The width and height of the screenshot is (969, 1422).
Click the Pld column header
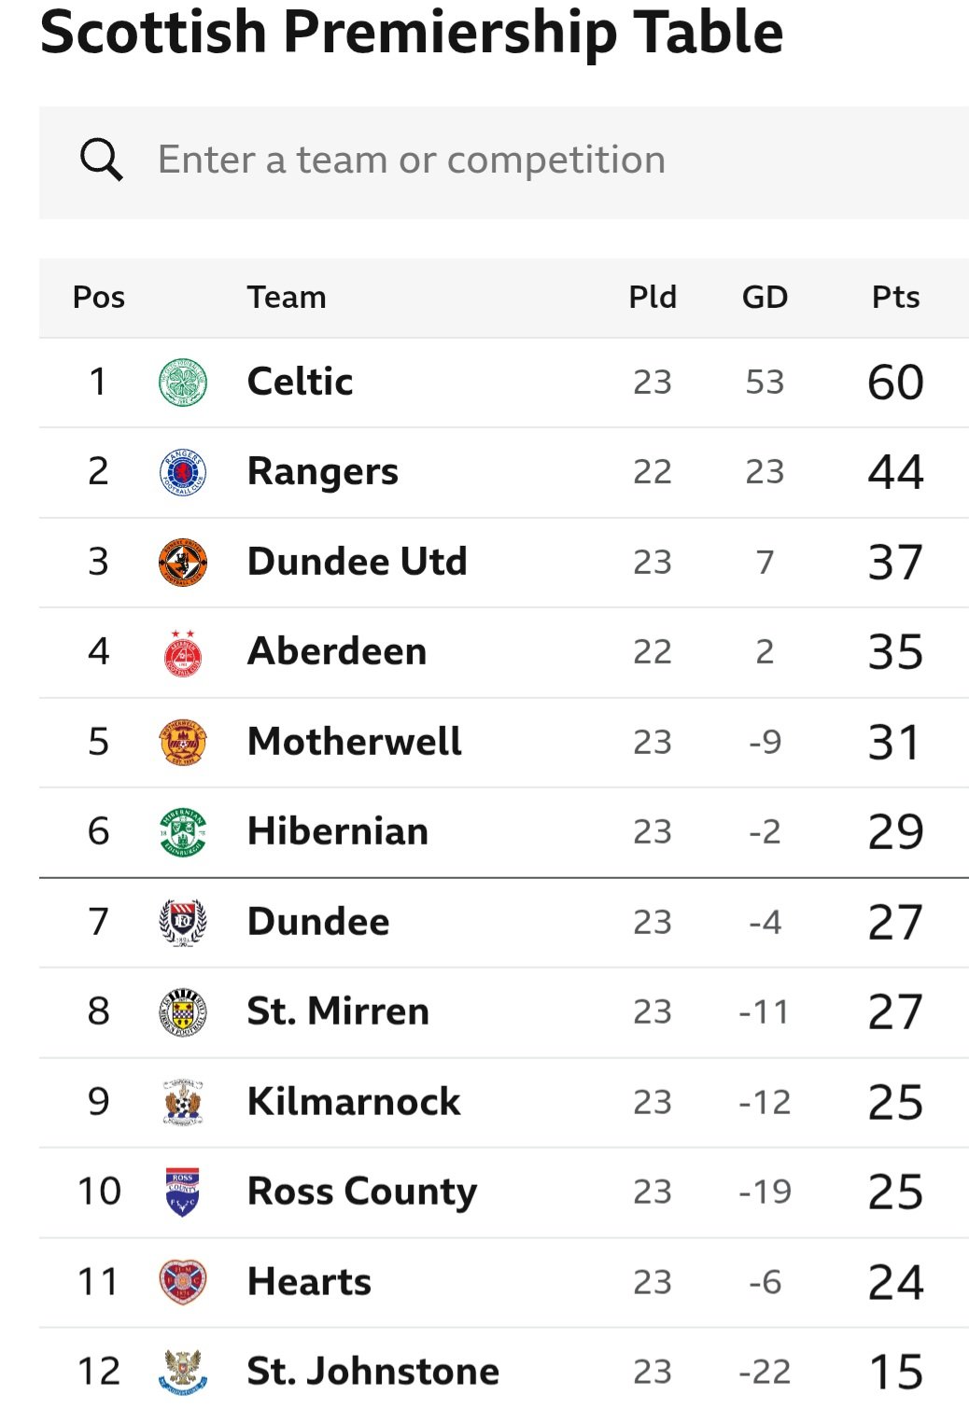(x=653, y=298)
